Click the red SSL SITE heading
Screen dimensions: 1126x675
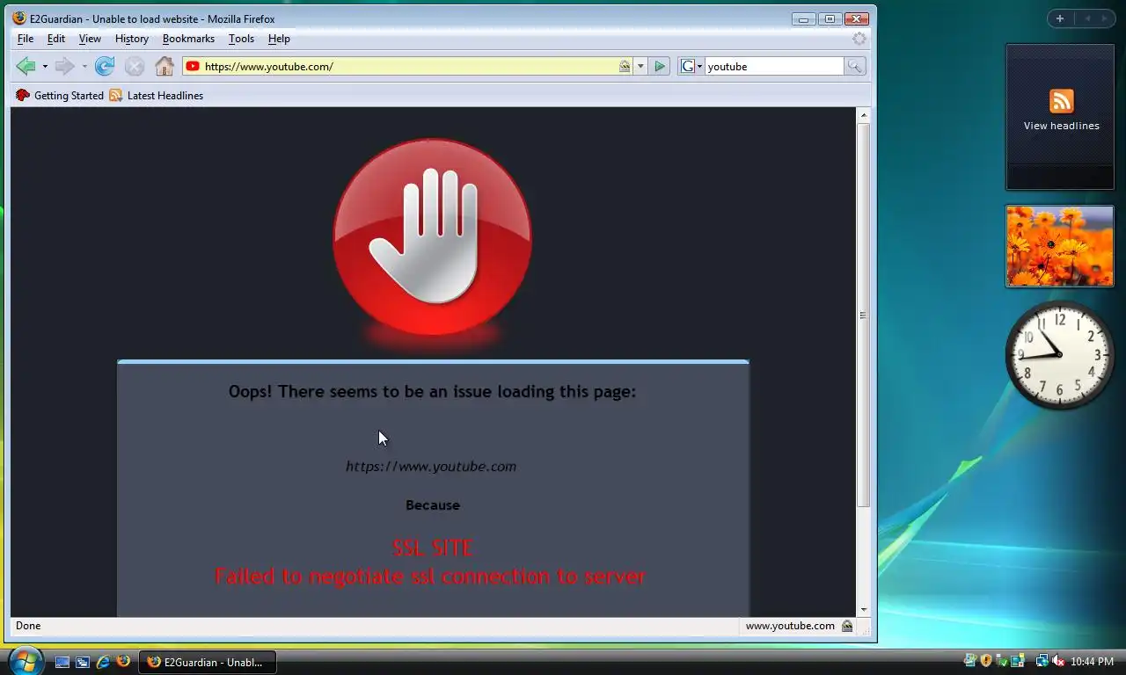[x=432, y=548]
